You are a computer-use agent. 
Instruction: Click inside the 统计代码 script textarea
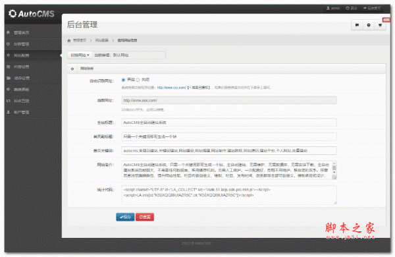tap(229, 195)
